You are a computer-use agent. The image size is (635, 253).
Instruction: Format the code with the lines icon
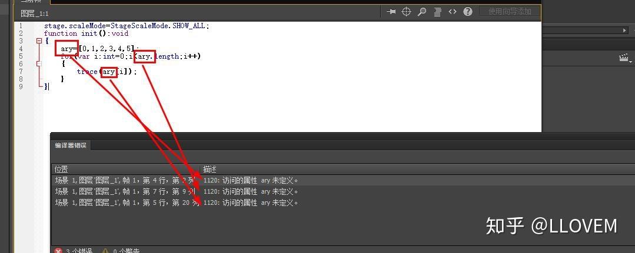click(437, 12)
